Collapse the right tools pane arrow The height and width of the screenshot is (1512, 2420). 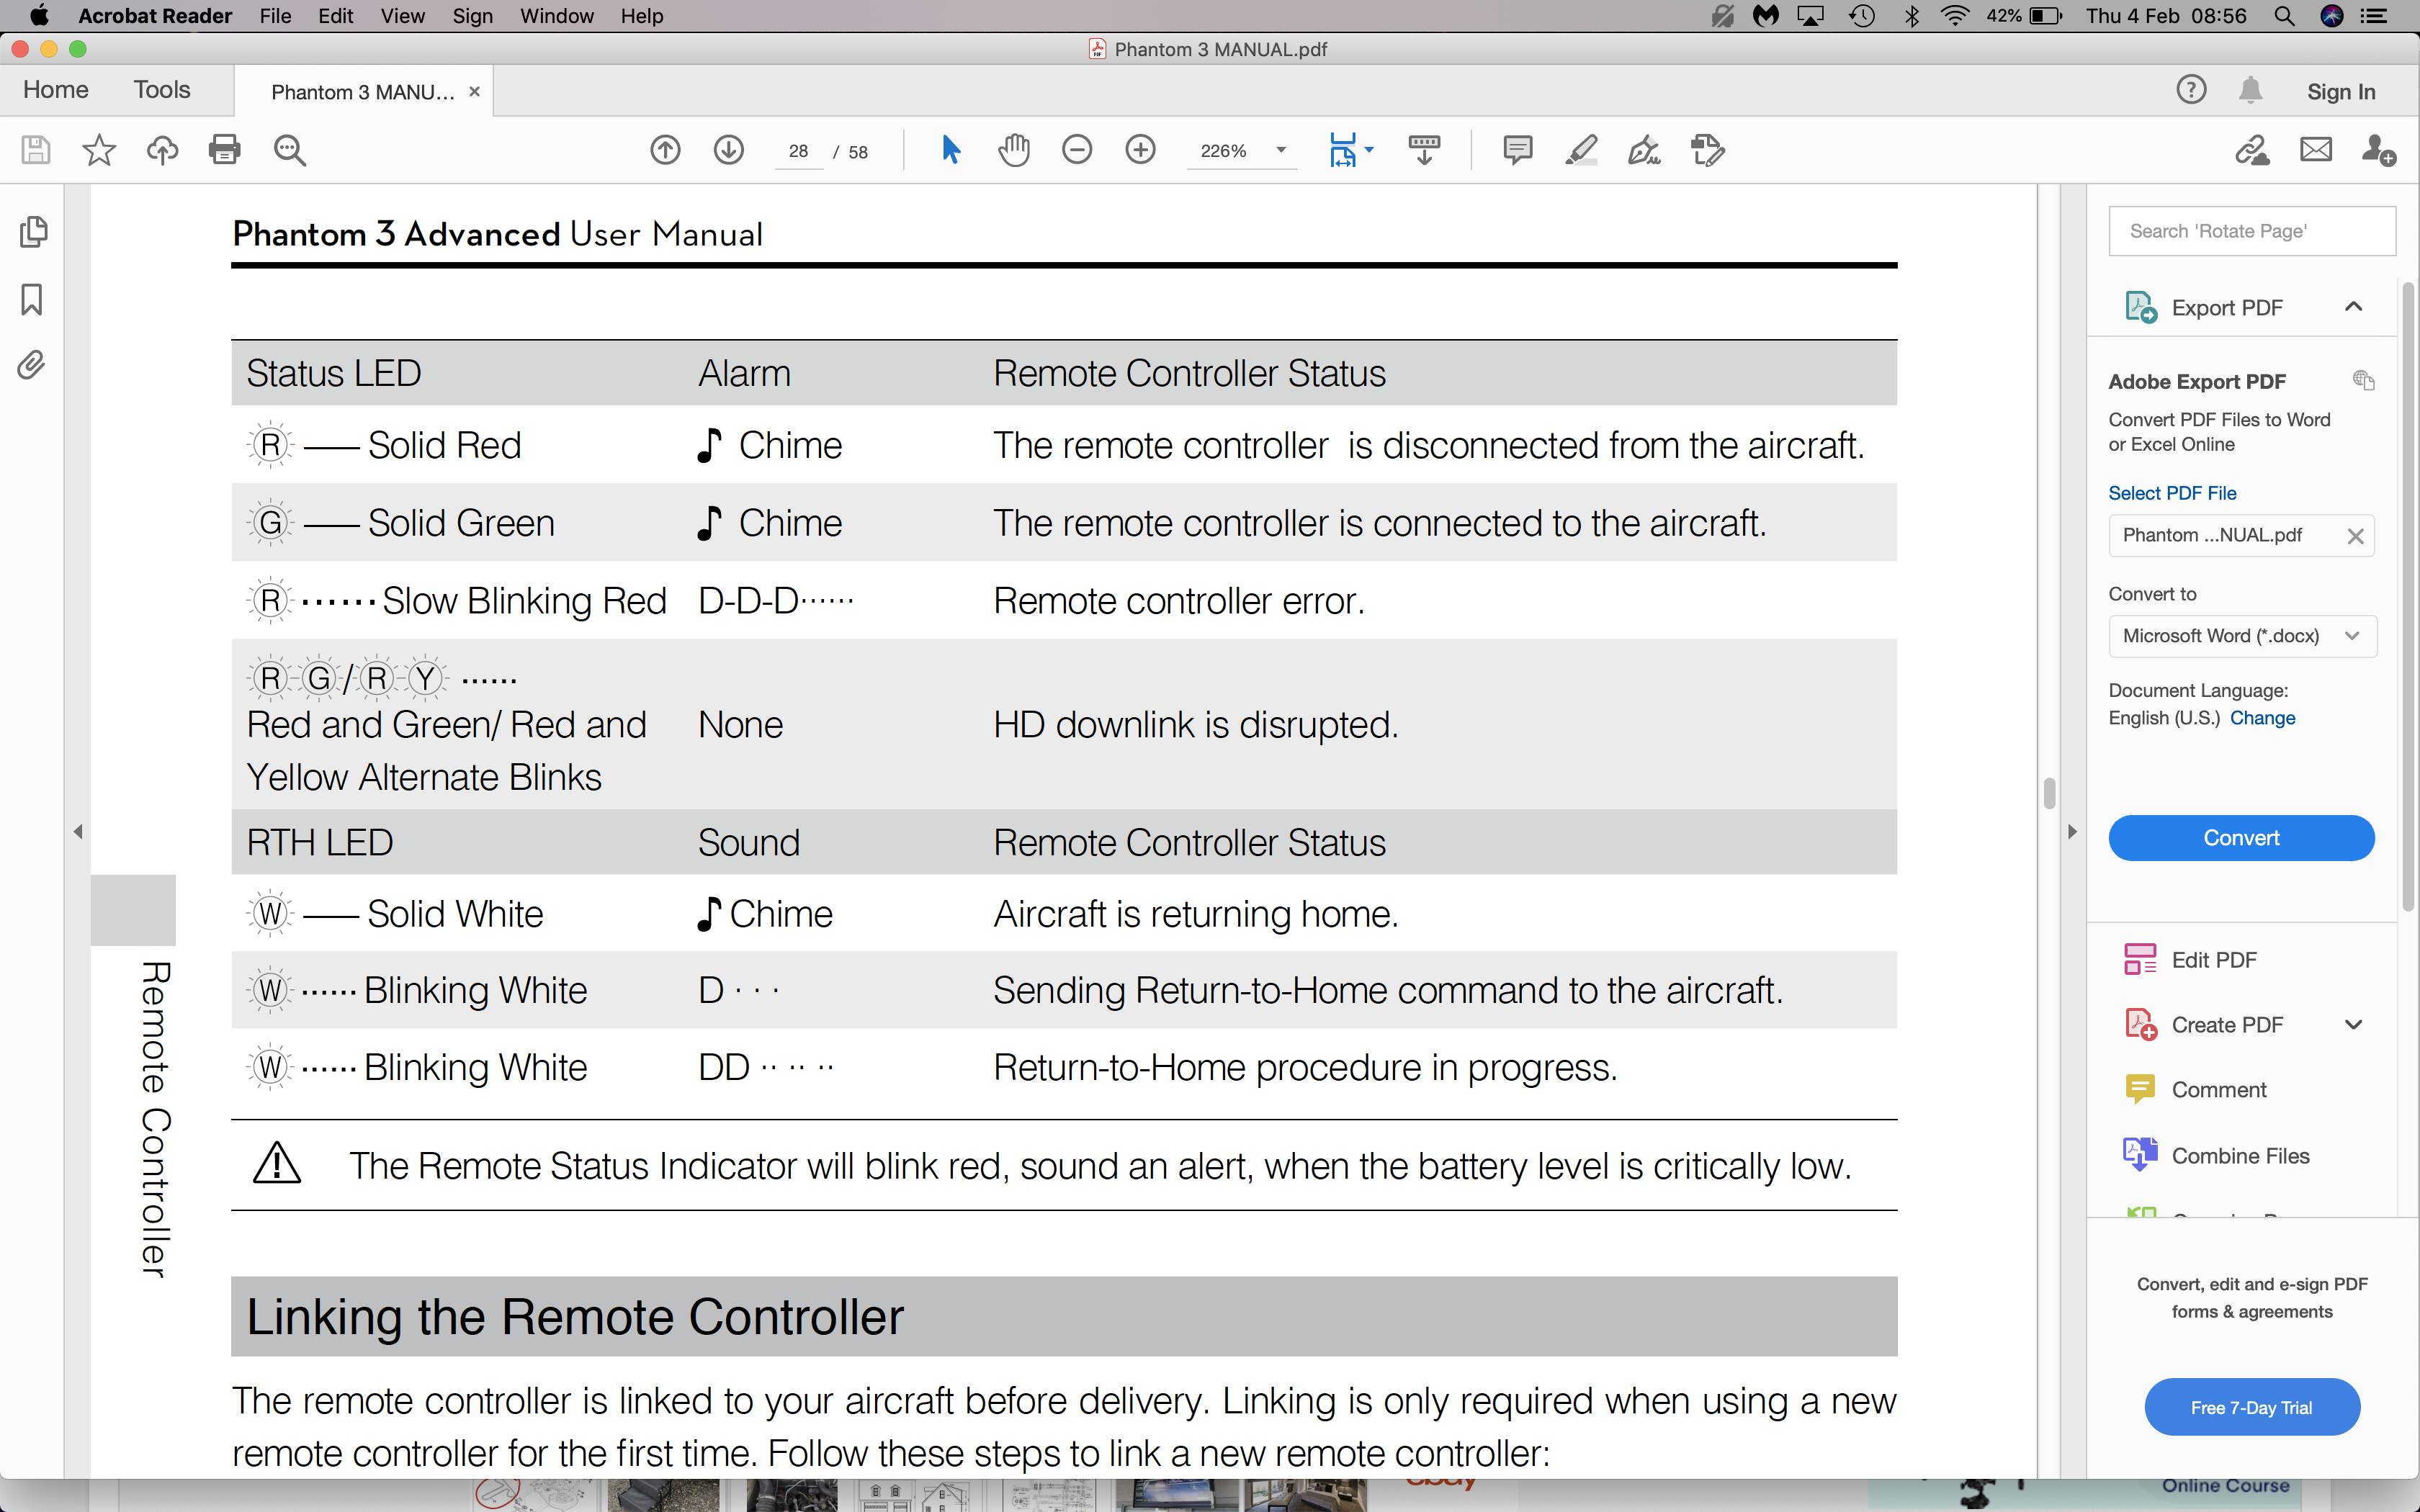point(2072,832)
